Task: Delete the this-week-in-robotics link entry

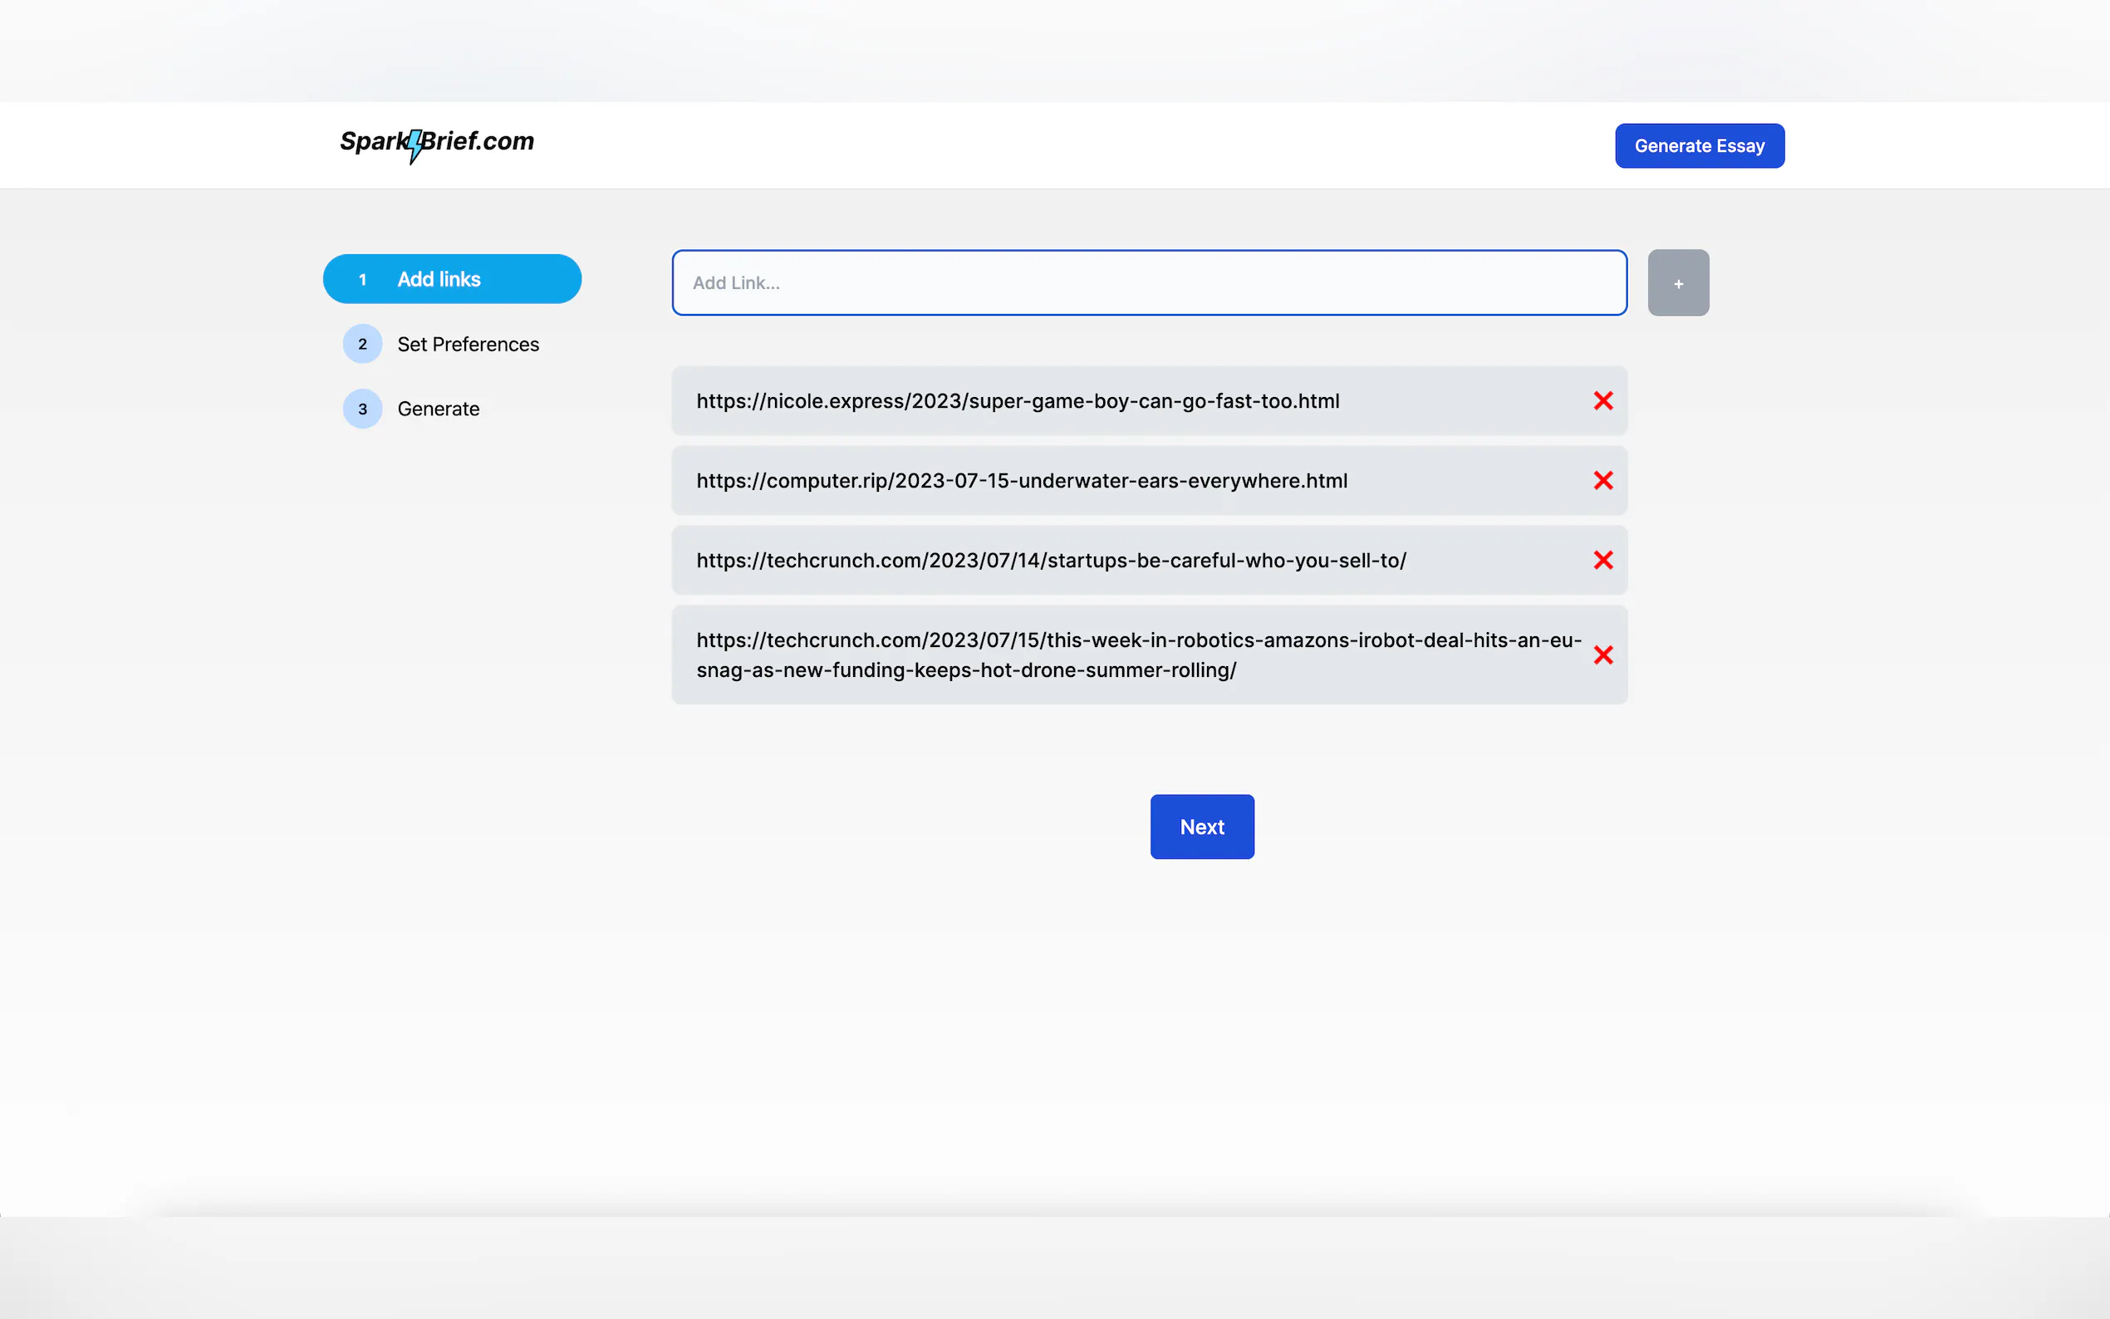Action: tap(1602, 655)
